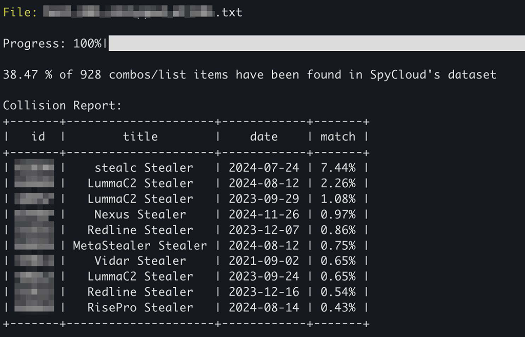
Task: Select the date 2021-09-02
Action: (x=264, y=261)
